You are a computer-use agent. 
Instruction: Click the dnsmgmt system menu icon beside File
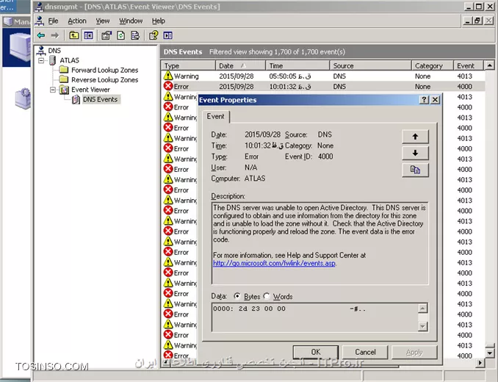[x=40, y=21]
